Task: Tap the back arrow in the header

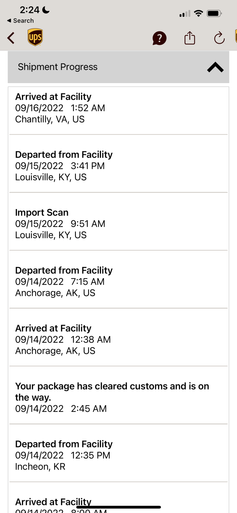Action: 11,38
